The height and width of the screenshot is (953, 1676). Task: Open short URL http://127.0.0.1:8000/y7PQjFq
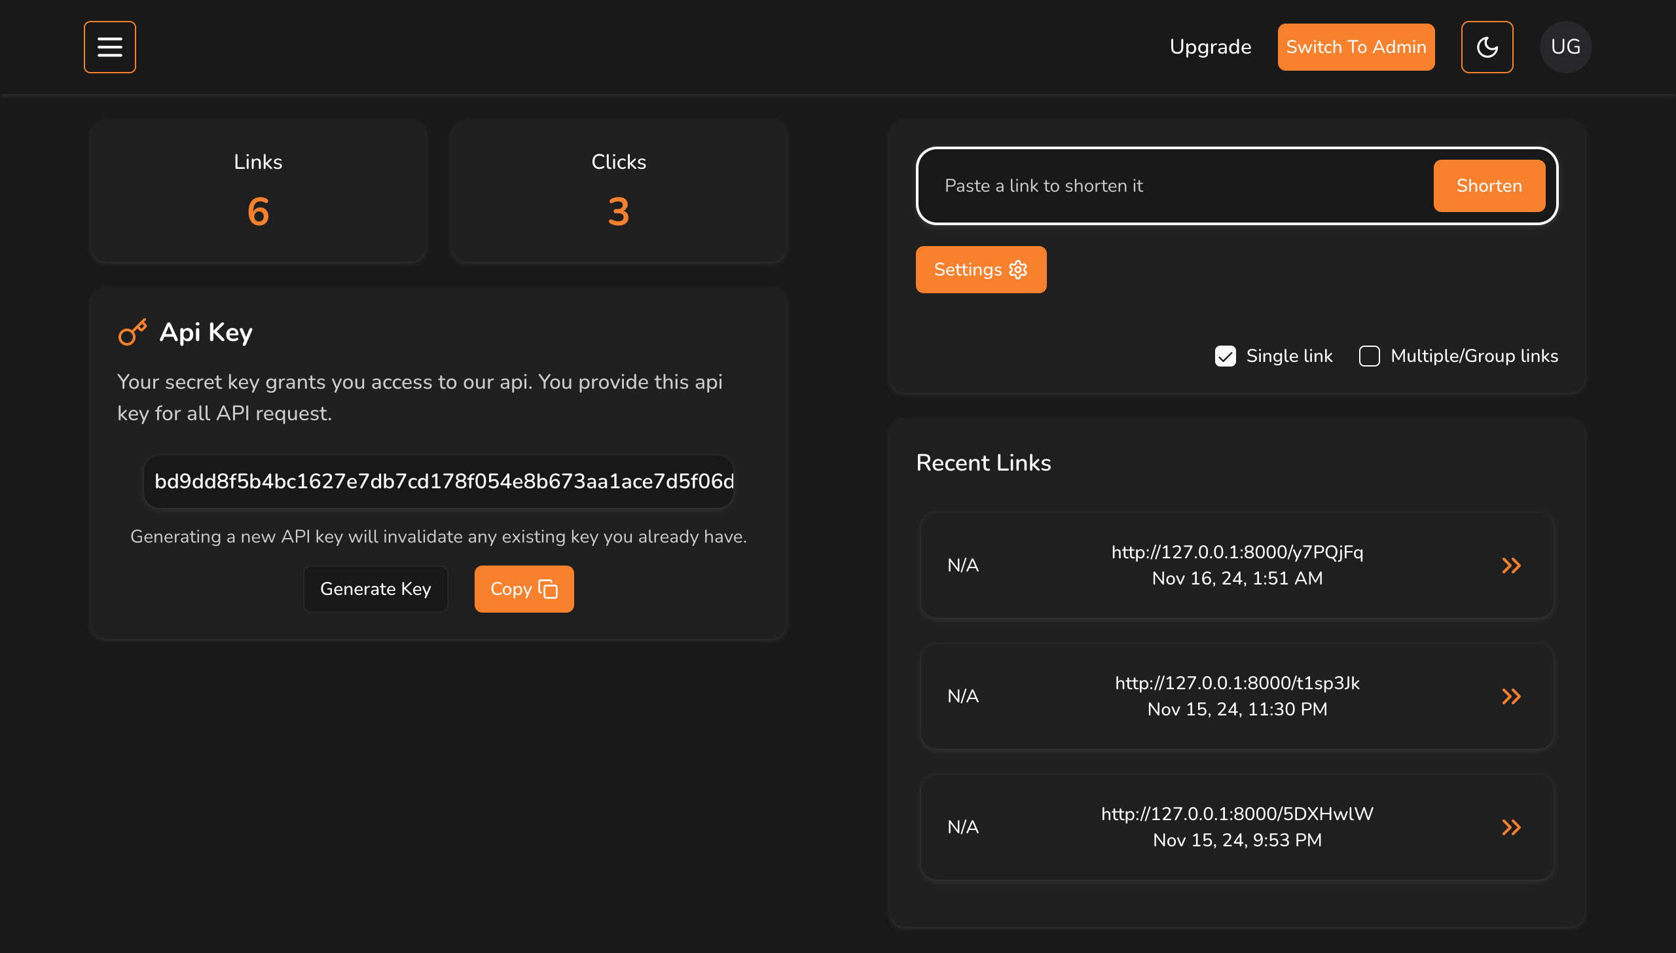pos(1237,552)
